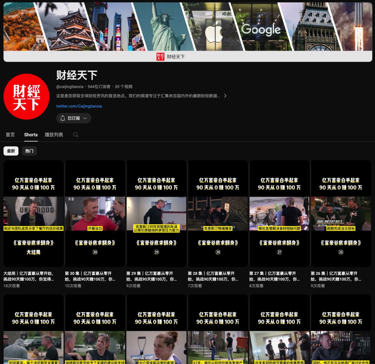Switch to the 首页 tab
The width and height of the screenshot is (375, 364).
click(x=10, y=135)
